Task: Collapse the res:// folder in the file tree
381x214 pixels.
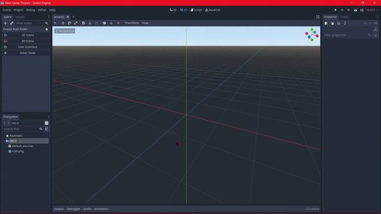Action: [x=4, y=141]
